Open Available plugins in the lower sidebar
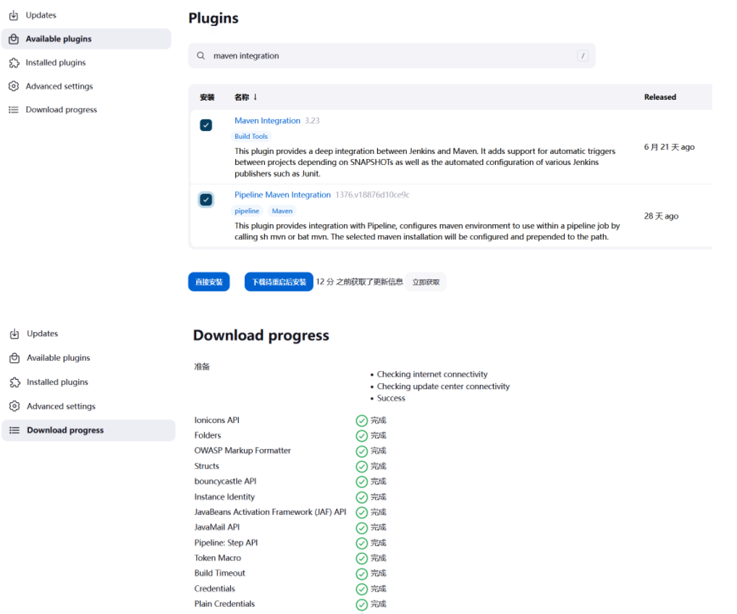The image size is (737, 614). [59, 358]
